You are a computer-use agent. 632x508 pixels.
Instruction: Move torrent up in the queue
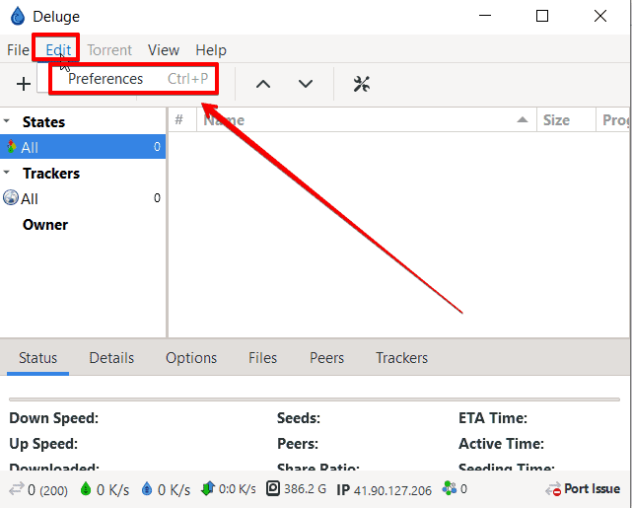[x=263, y=84]
